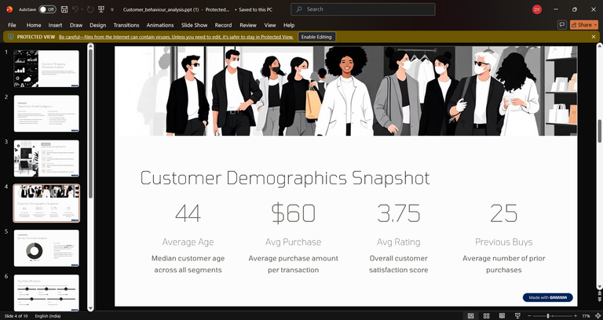Click the 'Previous Buys' label
The height and width of the screenshot is (320, 603).
coord(504,242)
